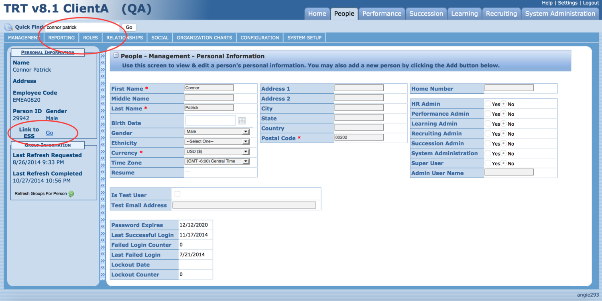Open the System Setup submenu
The width and height of the screenshot is (602, 301).
[x=304, y=38]
